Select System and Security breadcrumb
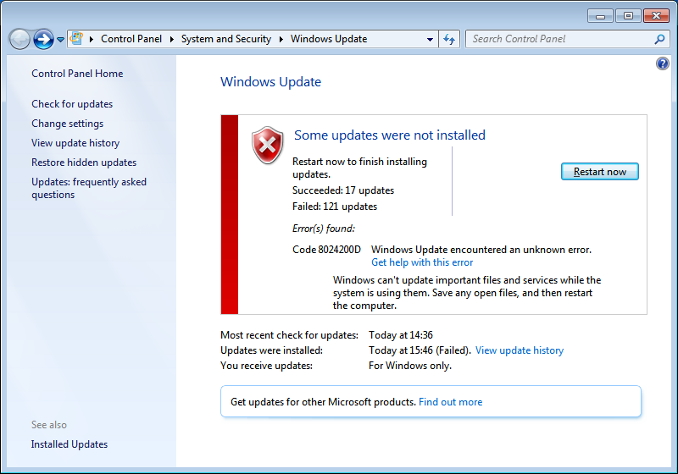Screen dimensions: 678x474 (x=225, y=39)
